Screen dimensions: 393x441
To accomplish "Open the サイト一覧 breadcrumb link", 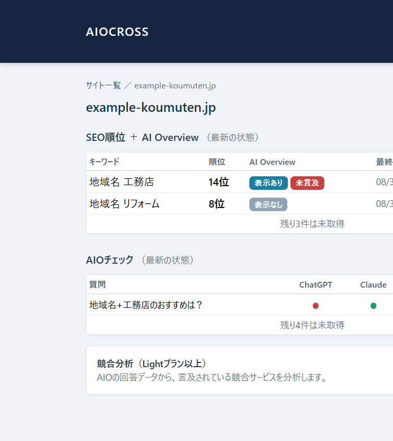I will pyautogui.click(x=103, y=85).
